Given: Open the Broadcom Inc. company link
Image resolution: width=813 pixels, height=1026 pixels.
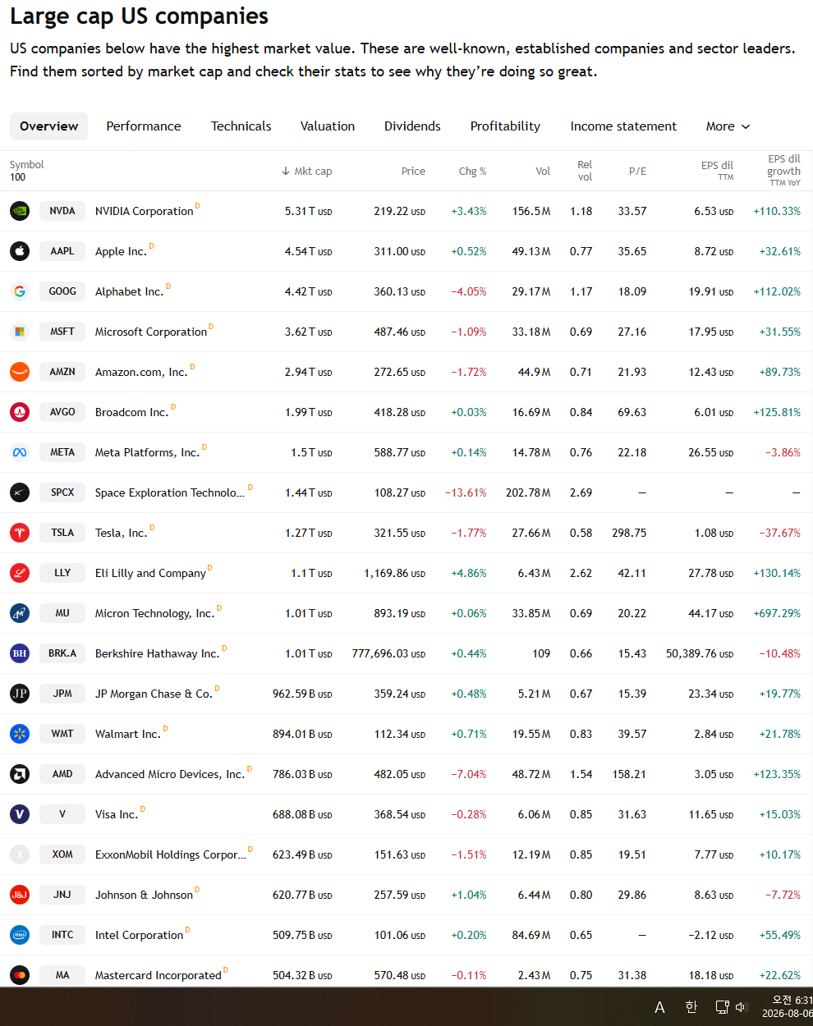Looking at the screenshot, I should pos(131,412).
